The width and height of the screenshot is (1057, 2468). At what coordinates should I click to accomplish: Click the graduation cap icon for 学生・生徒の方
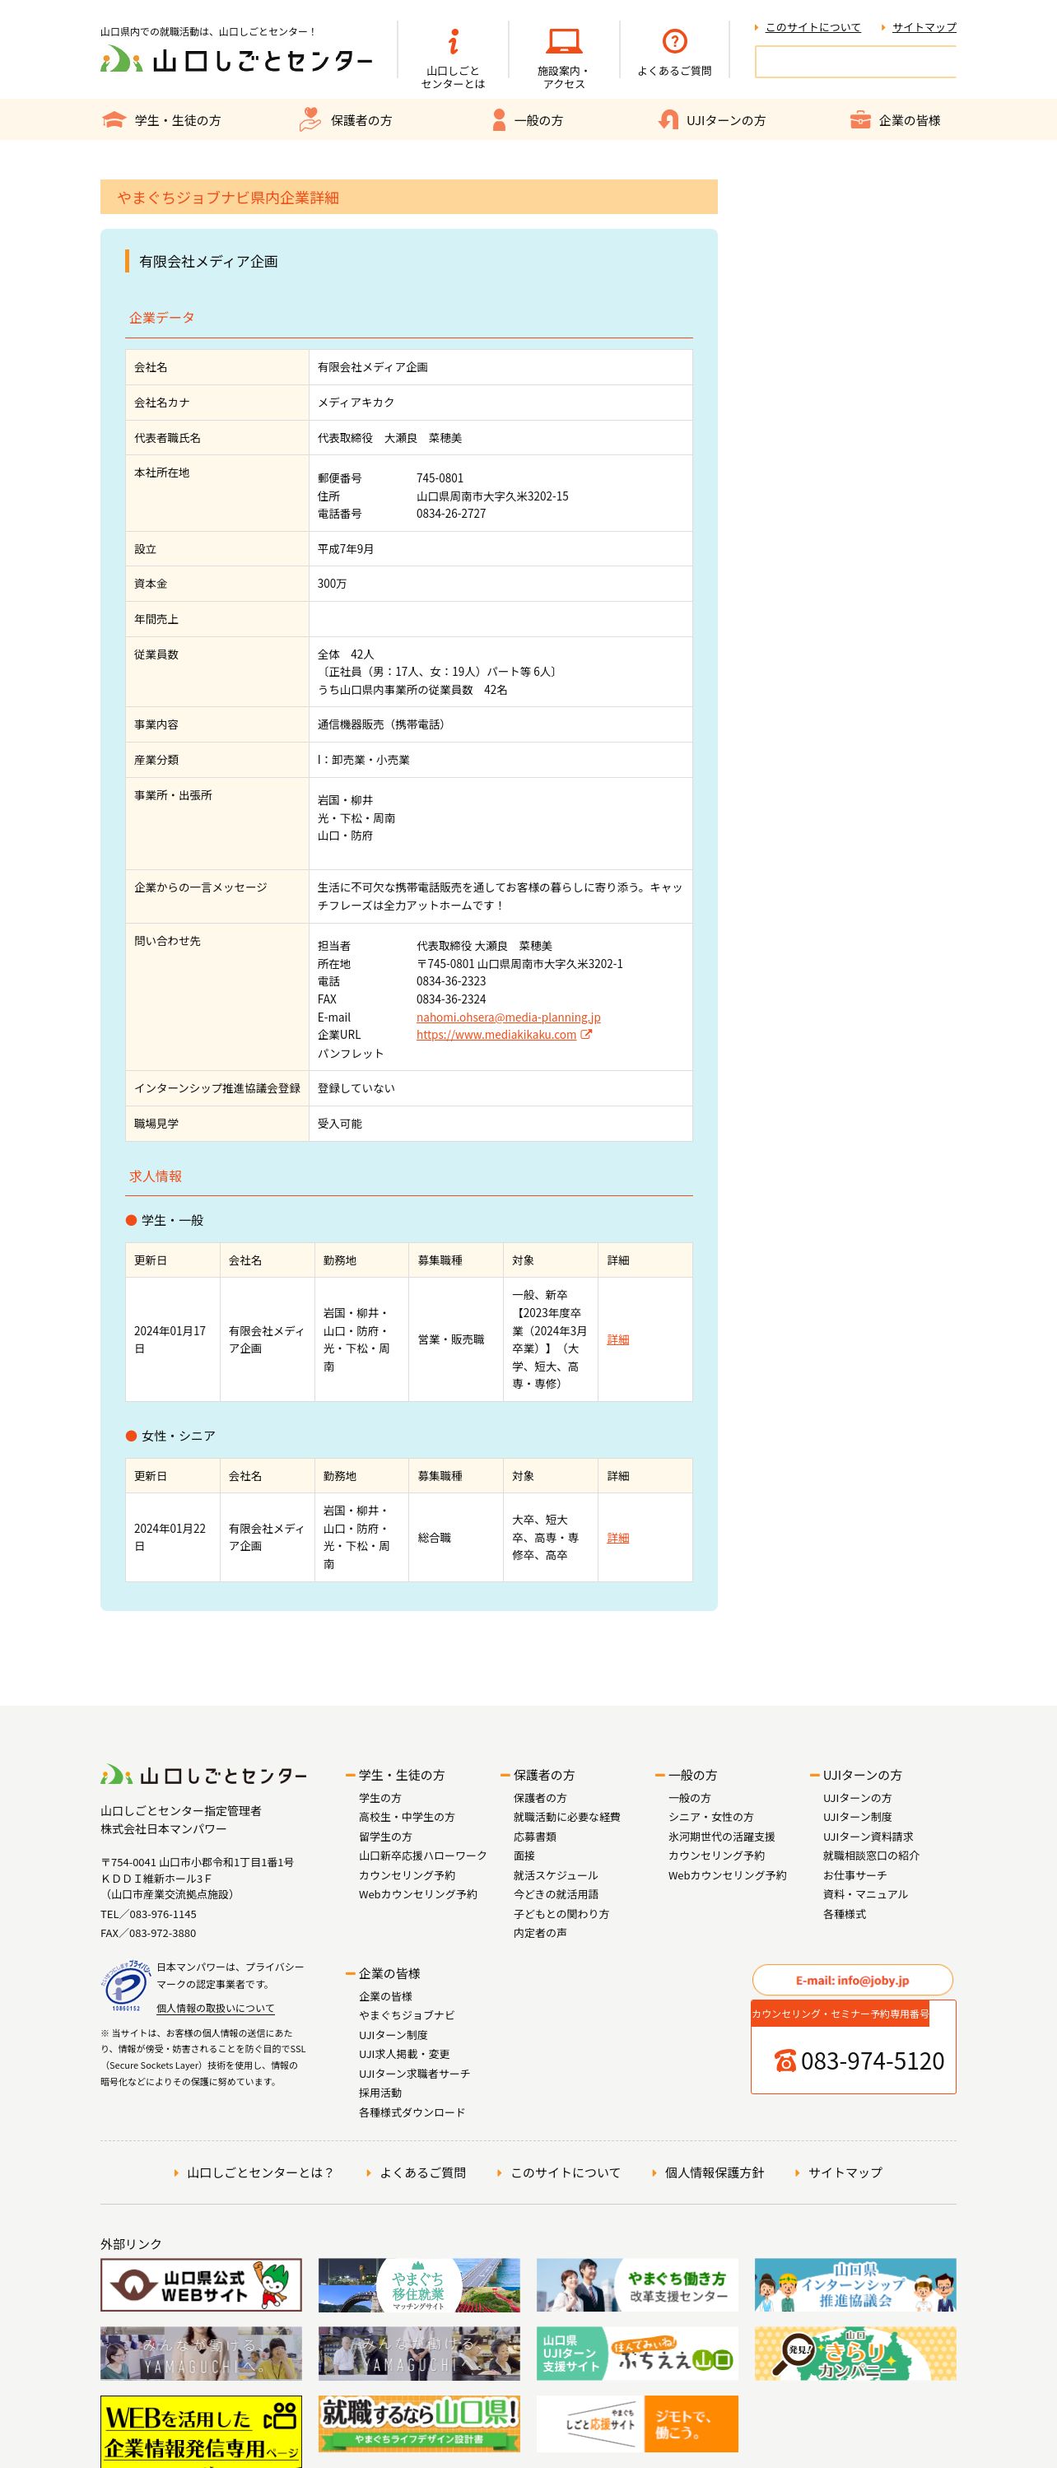point(114,119)
